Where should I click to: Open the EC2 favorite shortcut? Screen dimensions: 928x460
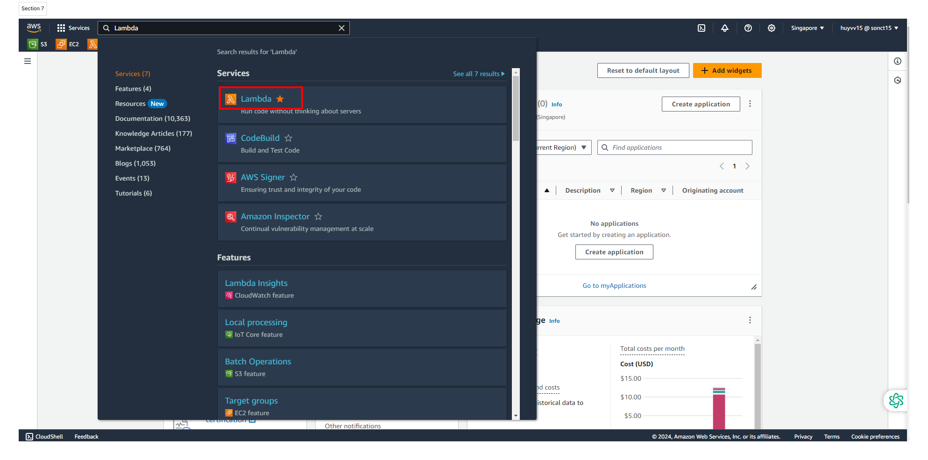(67, 44)
